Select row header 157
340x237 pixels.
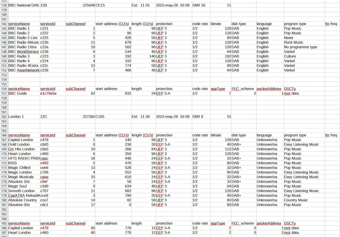point(4,94)
